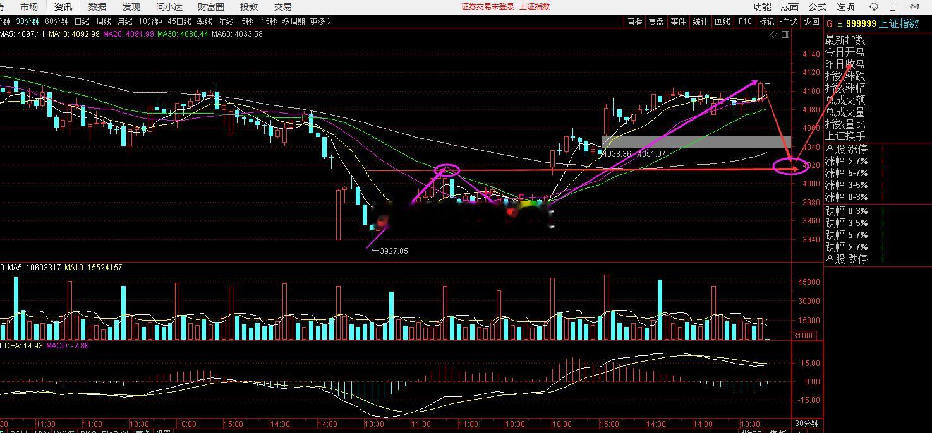Click the 上证指数 link in the title bar

click(535, 7)
